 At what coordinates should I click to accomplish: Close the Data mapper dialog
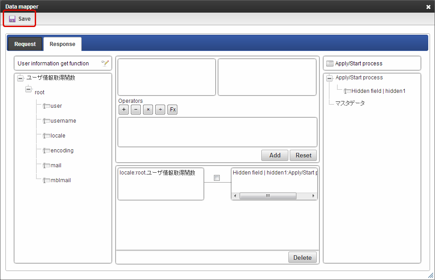(x=428, y=7)
